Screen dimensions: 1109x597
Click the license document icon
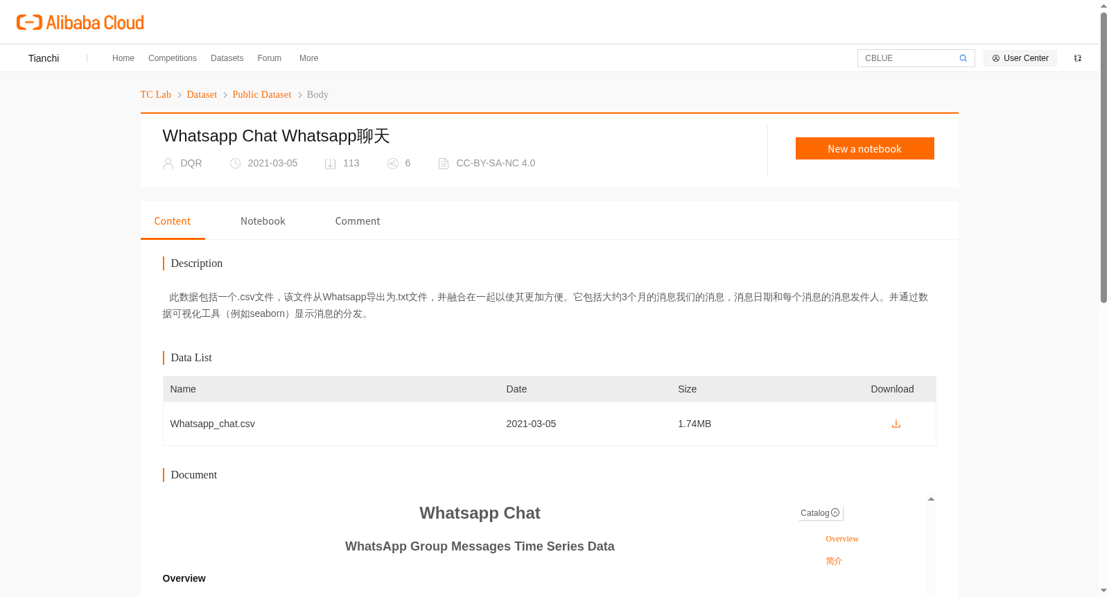(x=444, y=164)
